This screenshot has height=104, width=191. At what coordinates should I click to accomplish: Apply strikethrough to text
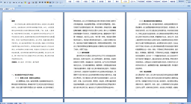(x=14, y=3)
